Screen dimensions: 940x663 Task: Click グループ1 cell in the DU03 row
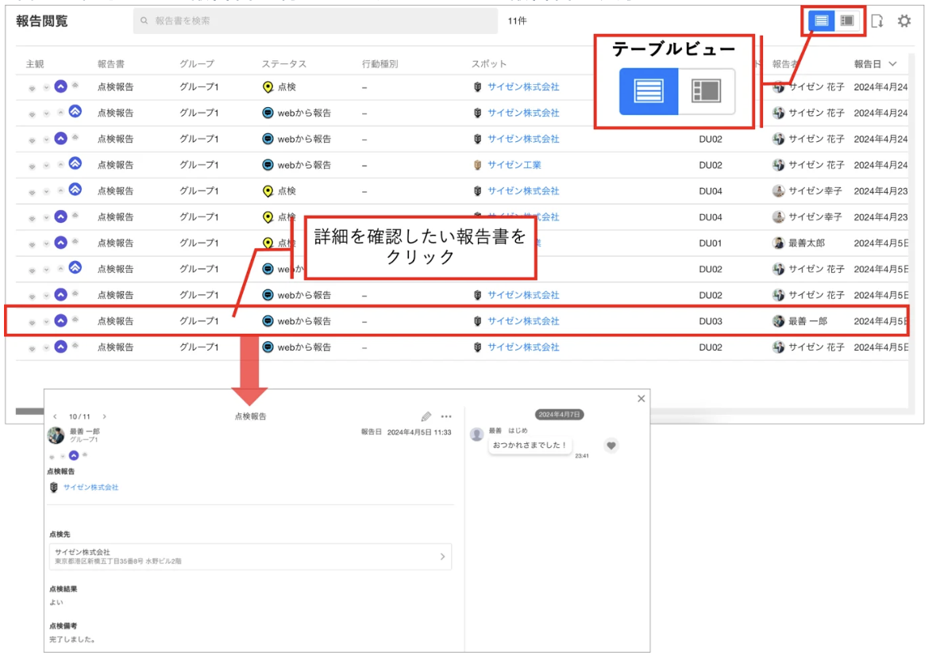[x=199, y=321]
